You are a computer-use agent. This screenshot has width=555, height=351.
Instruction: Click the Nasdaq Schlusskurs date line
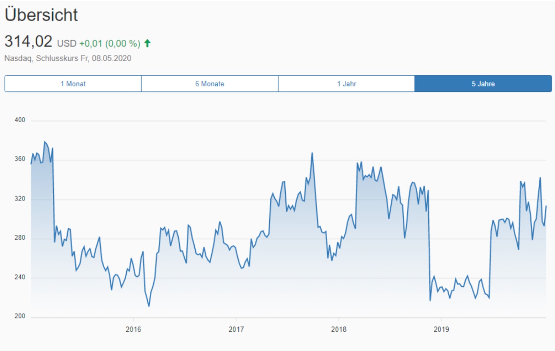[68, 58]
